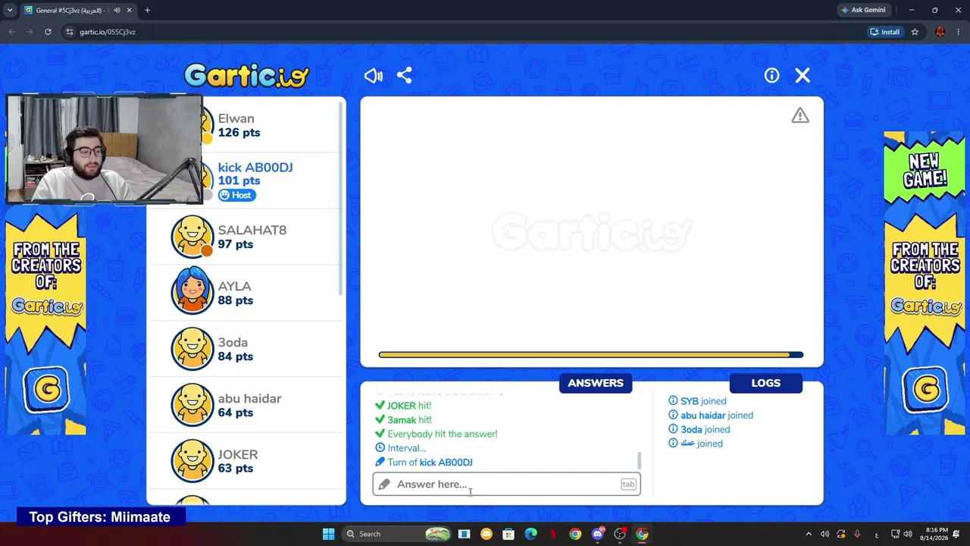The height and width of the screenshot is (546, 970).
Task: Click 3oda's name in player list
Action: point(233,343)
